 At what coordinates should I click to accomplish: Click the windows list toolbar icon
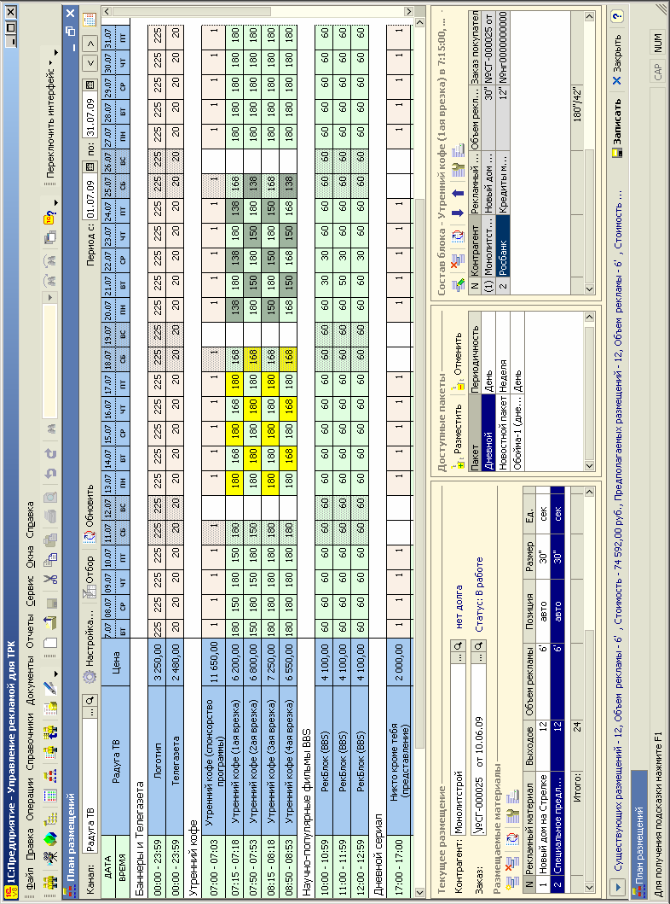tap(50, 237)
